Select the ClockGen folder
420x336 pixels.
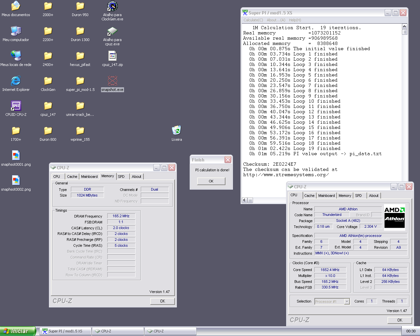click(48, 84)
